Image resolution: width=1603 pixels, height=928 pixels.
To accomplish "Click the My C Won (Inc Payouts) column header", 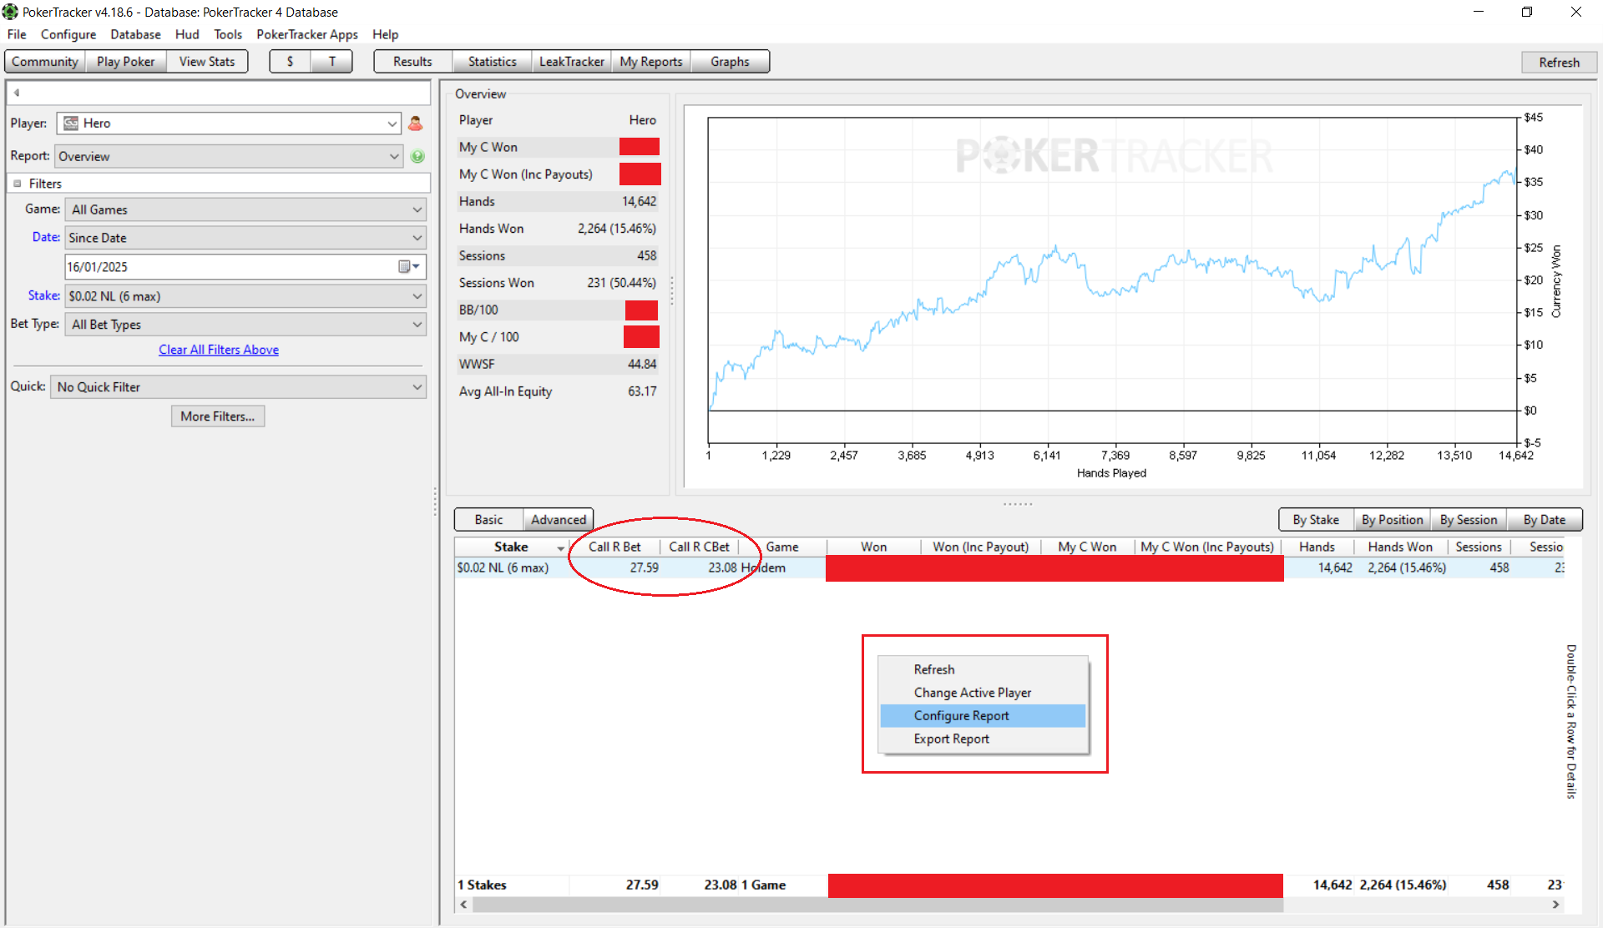I will (1207, 547).
